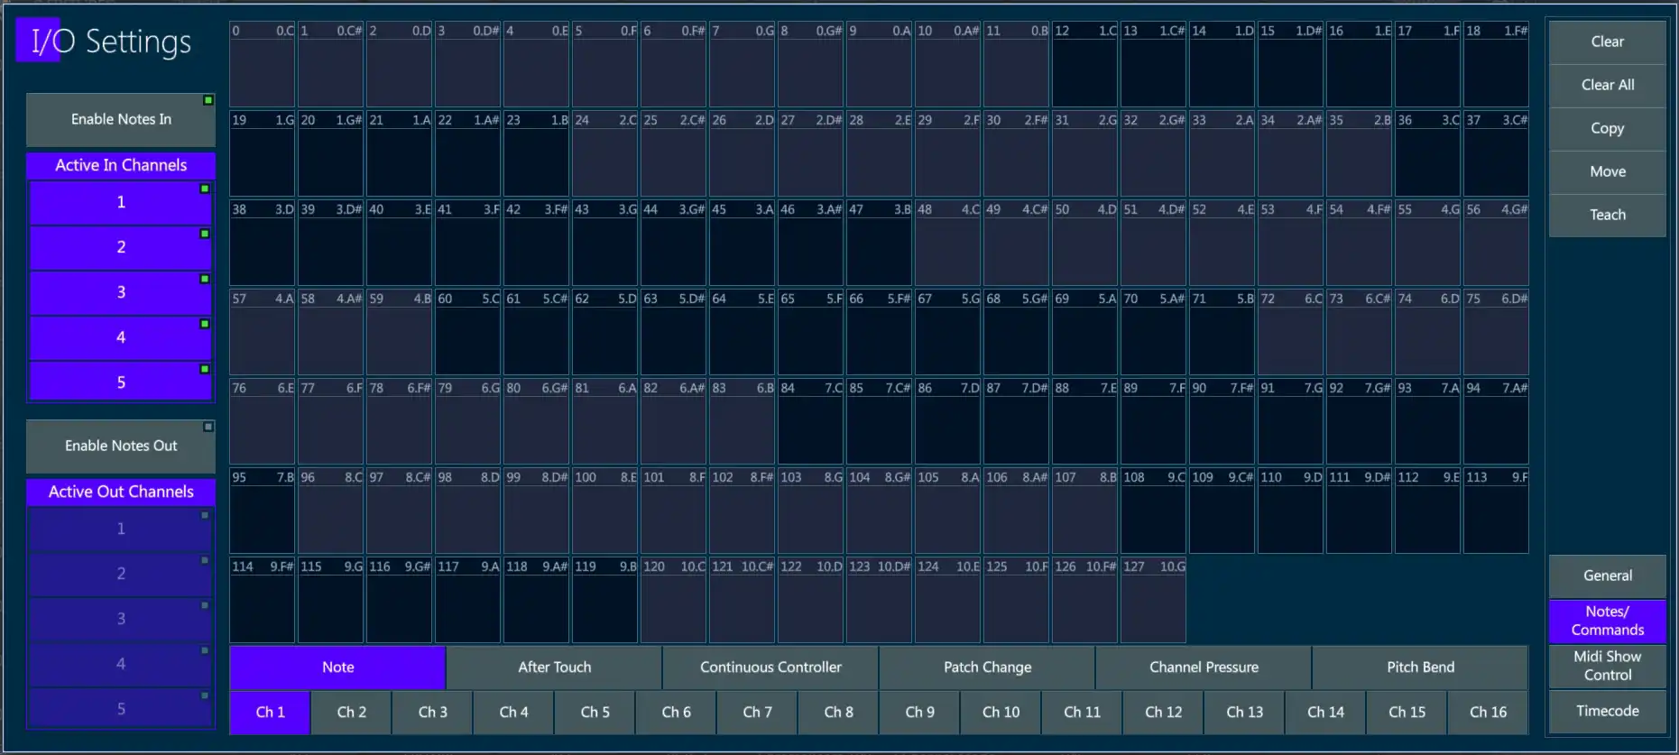The image size is (1679, 755).
Task: Click the Move button
Action: tap(1608, 172)
